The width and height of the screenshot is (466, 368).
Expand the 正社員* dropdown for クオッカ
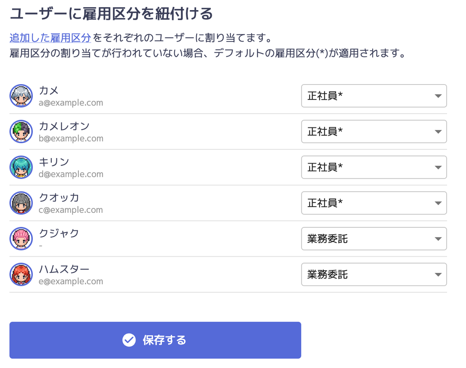click(374, 203)
